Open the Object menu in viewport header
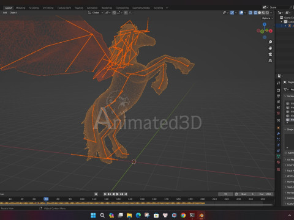 [x=13, y=13]
